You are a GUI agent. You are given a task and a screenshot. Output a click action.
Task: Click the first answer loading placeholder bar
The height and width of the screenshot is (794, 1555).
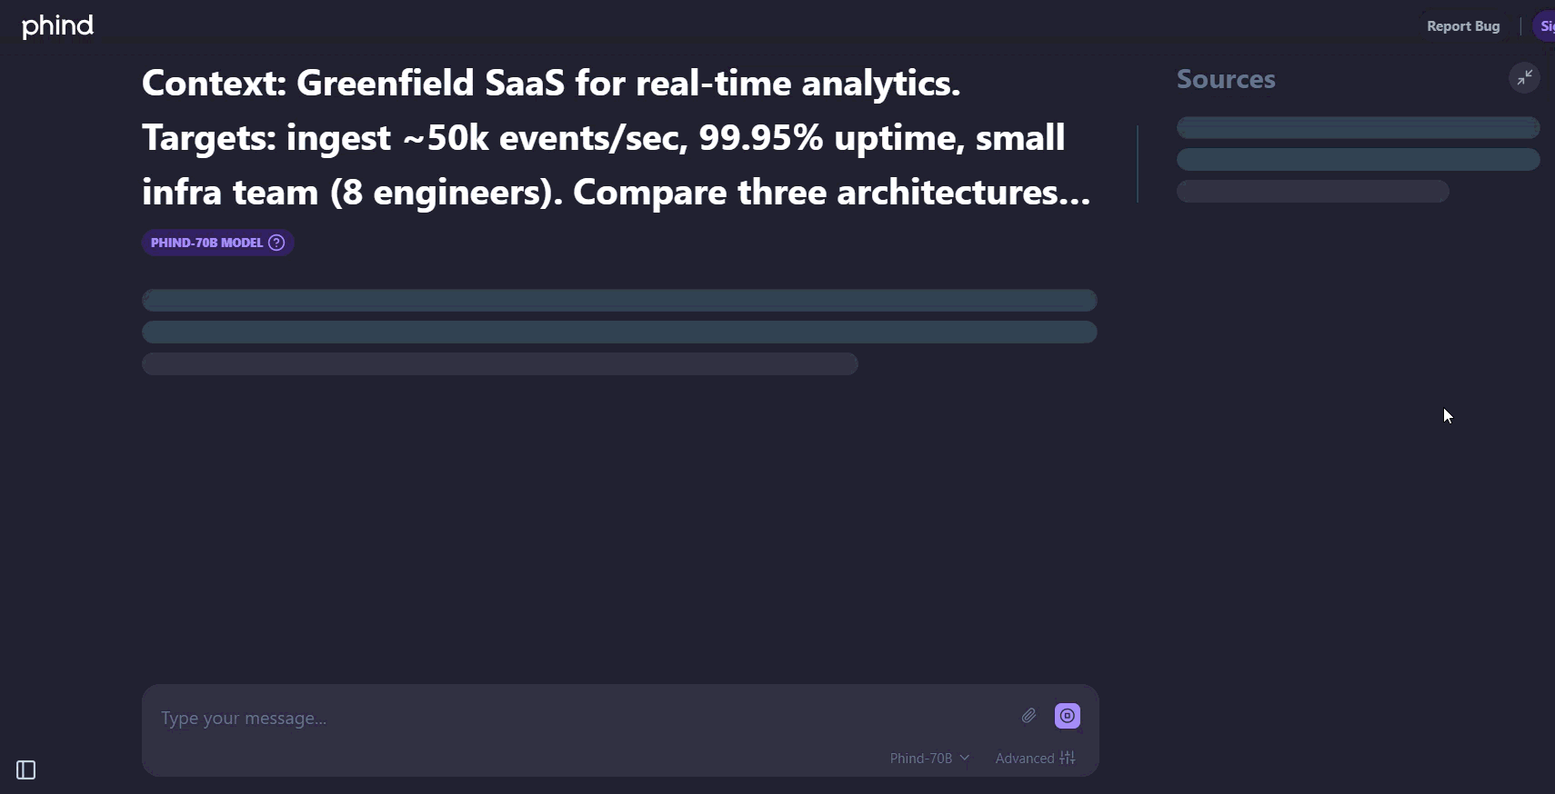(619, 301)
